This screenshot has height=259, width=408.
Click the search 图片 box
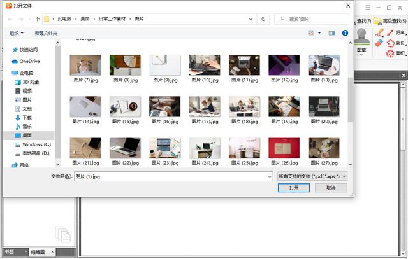(x=312, y=19)
